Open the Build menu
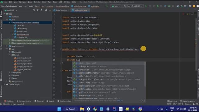The image size is (199, 112). (44, 2)
